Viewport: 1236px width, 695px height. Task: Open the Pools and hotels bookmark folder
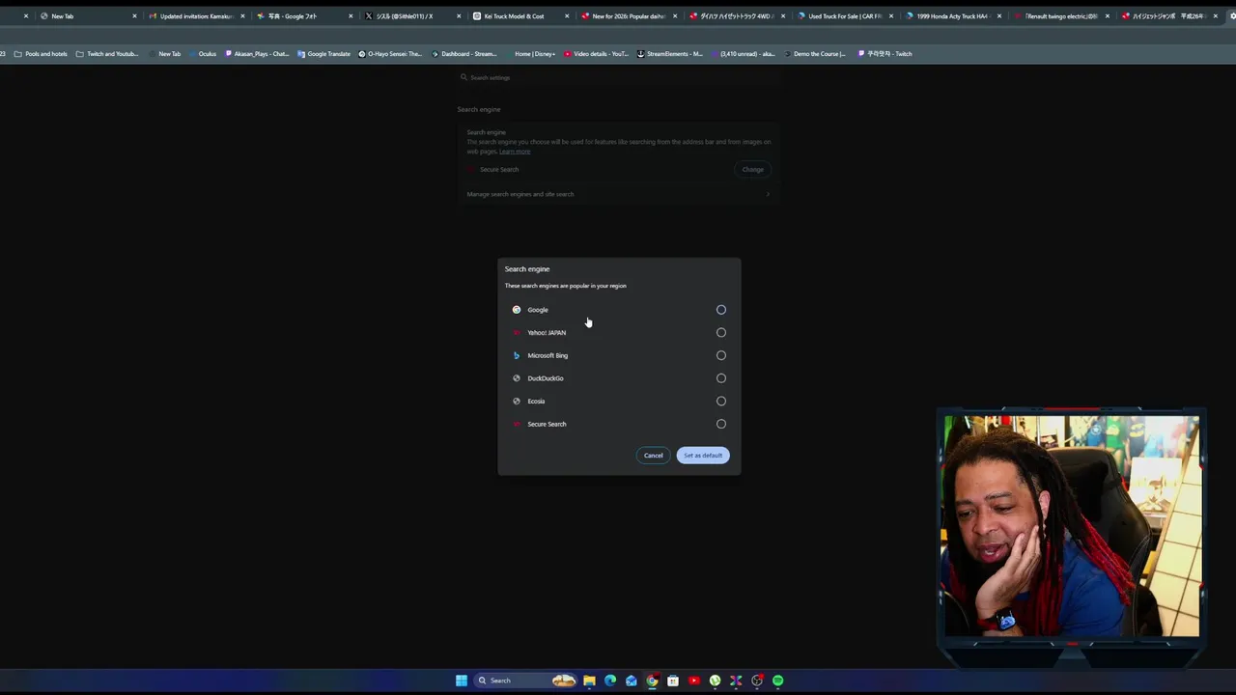coord(42,54)
